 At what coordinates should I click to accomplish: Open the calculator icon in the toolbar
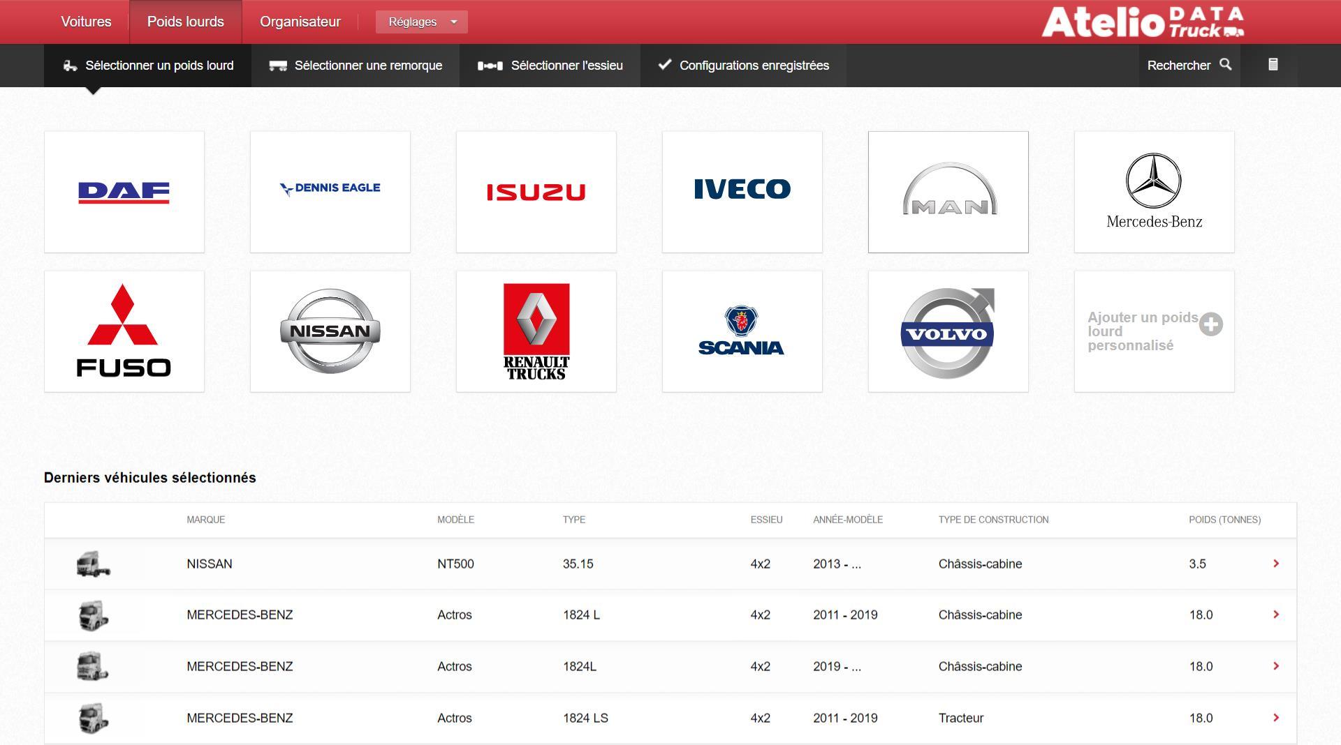tap(1273, 65)
